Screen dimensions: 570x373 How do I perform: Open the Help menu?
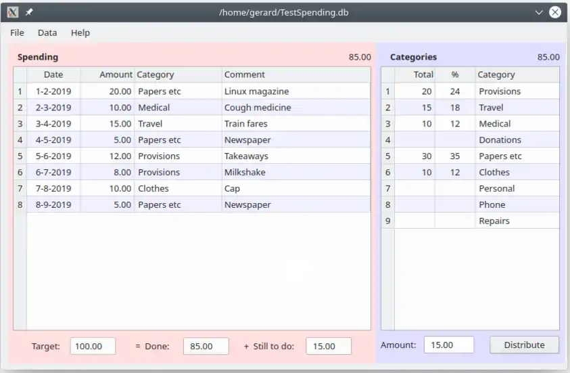[x=80, y=32]
